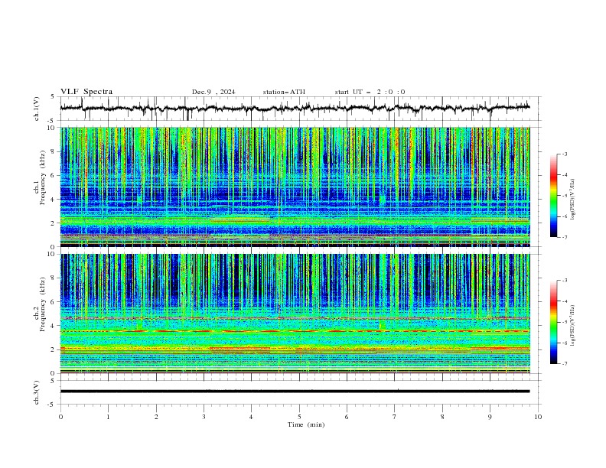
Task: Click the log(PSD) label beside ch.2 colorbar
Action: point(572,325)
